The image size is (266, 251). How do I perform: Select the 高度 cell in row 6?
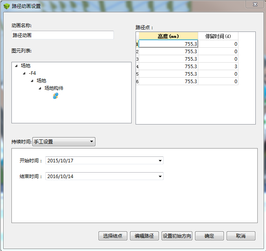pyautogui.click(x=168, y=81)
